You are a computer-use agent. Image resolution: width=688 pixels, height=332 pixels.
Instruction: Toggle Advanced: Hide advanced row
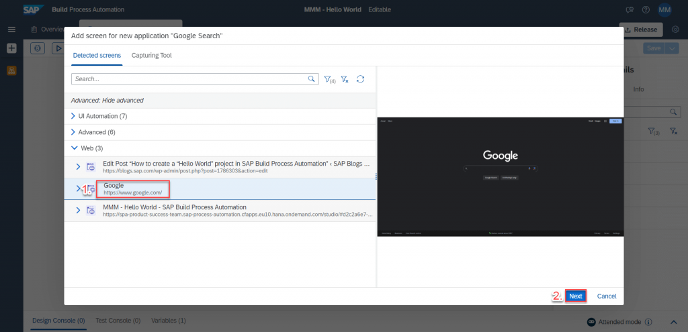tap(220, 101)
